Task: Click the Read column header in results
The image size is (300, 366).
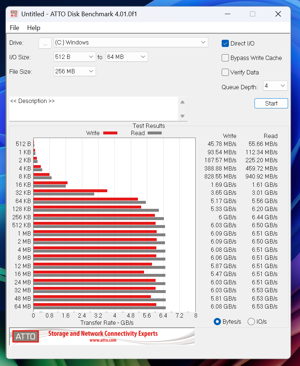Action: [x=271, y=136]
